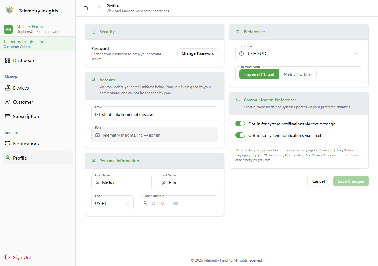Click the sidebar collapse toggle icon
This screenshot has width=378, height=266.
(x=86, y=8)
